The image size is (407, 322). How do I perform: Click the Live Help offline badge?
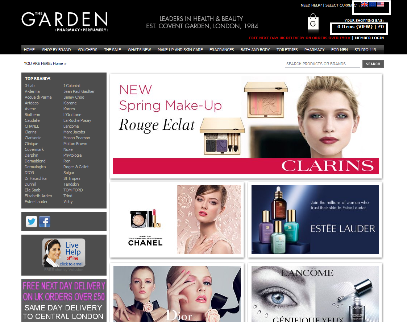[x=64, y=253]
